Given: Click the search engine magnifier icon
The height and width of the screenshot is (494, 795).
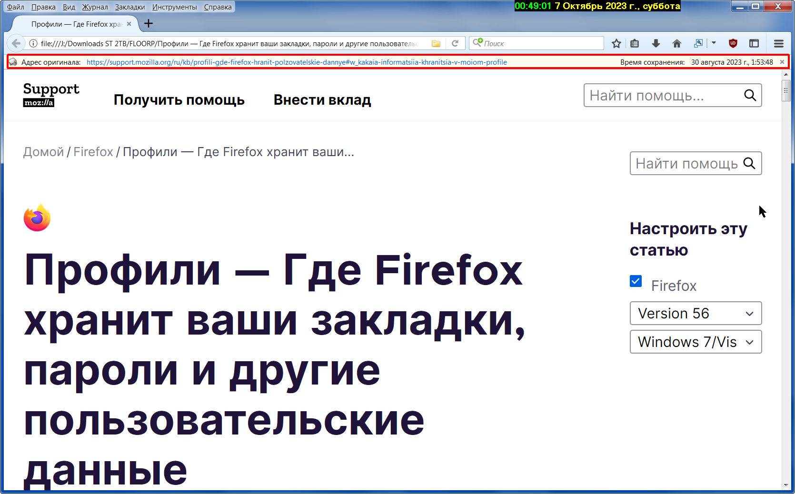Looking at the screenshot, I should [477, 43].
